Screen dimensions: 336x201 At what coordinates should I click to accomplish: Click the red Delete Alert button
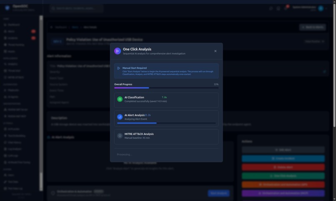coord(283,167)
